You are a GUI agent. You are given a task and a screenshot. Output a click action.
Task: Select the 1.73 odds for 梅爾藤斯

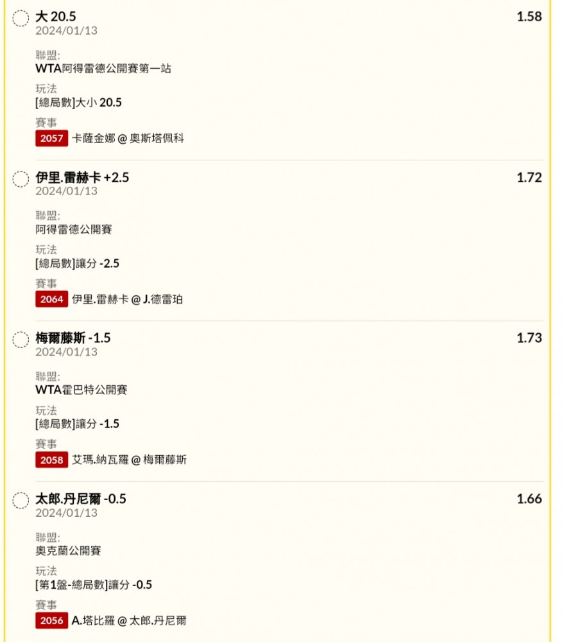tap(529, 338)
